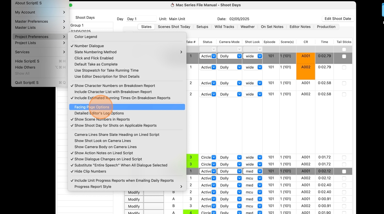This screenshot has height=214, width=384.
Task: Enable Show Shot Look on Camera Lines
Action: [127, 141]
